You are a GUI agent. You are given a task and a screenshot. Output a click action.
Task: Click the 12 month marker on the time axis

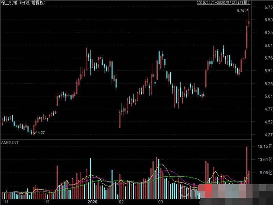[47, 202]
